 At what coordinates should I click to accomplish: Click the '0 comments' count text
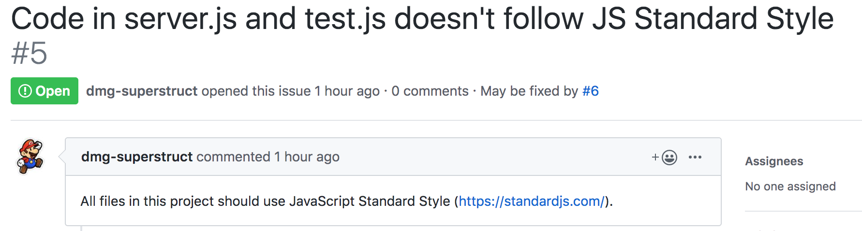click(x=430, y=91)
